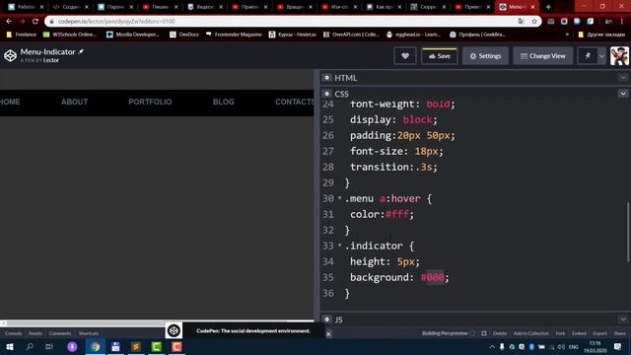Click the CodePen logo icon in header
The width and height of the screenshot is (631, 355).
[10, 55]
